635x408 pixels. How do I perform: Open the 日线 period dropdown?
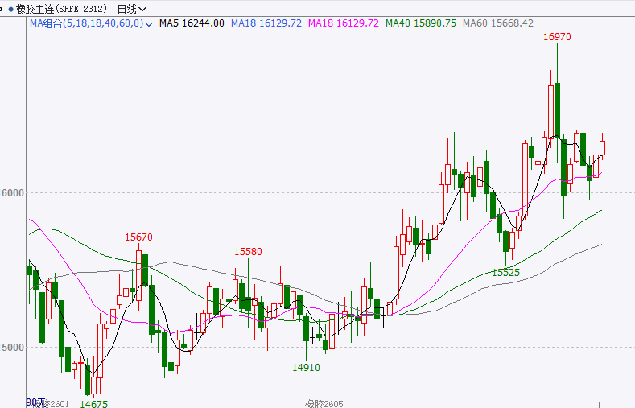pyautogui.click(x=131, y=9)
